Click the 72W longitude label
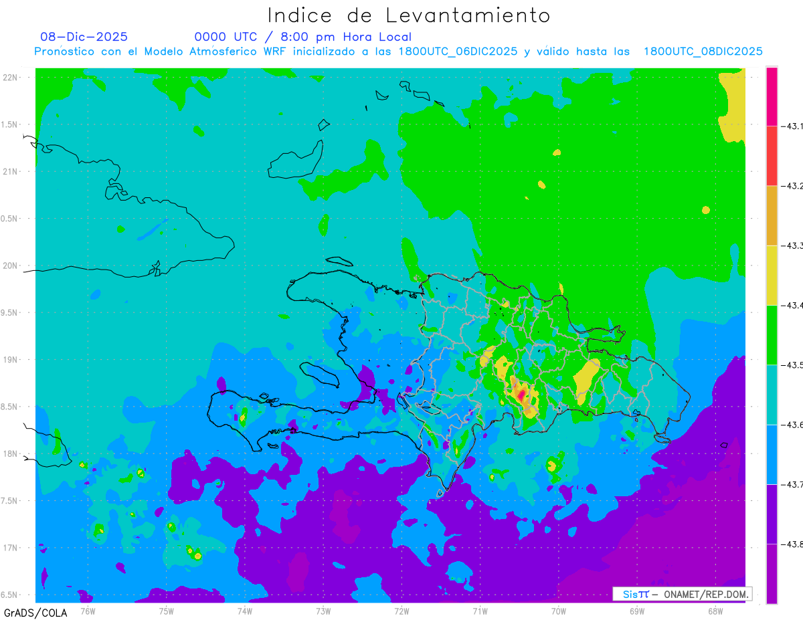This screenshot has height=620, width=803. [x=401, y=611]
